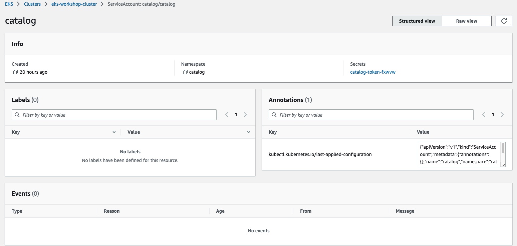Open eks-workshop-cluster breadcrumb link
517x246 pixels.
point(74,4)
